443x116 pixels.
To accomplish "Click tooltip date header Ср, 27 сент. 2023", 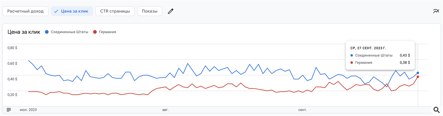I will (x=368, y=48).
